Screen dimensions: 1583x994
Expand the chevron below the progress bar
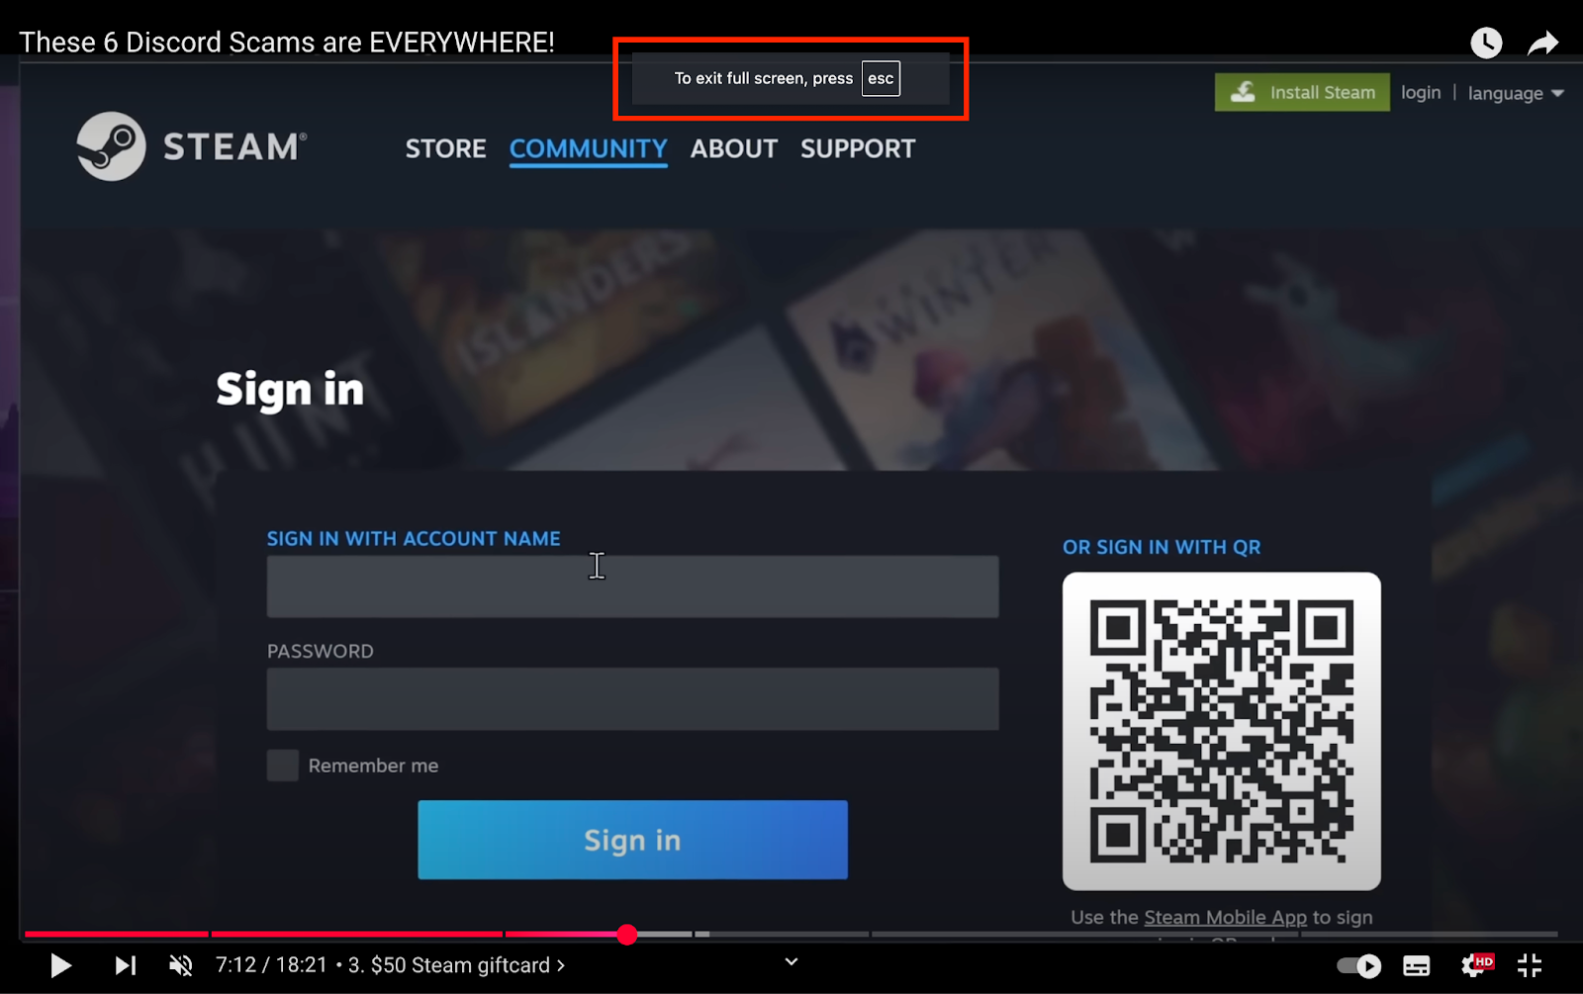pyautogui.click(x=791, y=961)
